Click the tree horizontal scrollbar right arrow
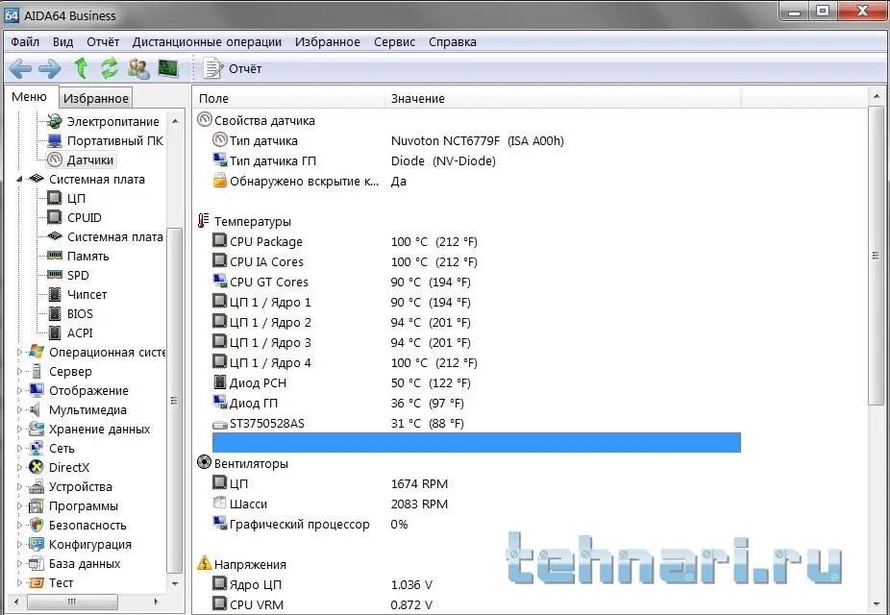The image size is (890, 615). point(157,602)
